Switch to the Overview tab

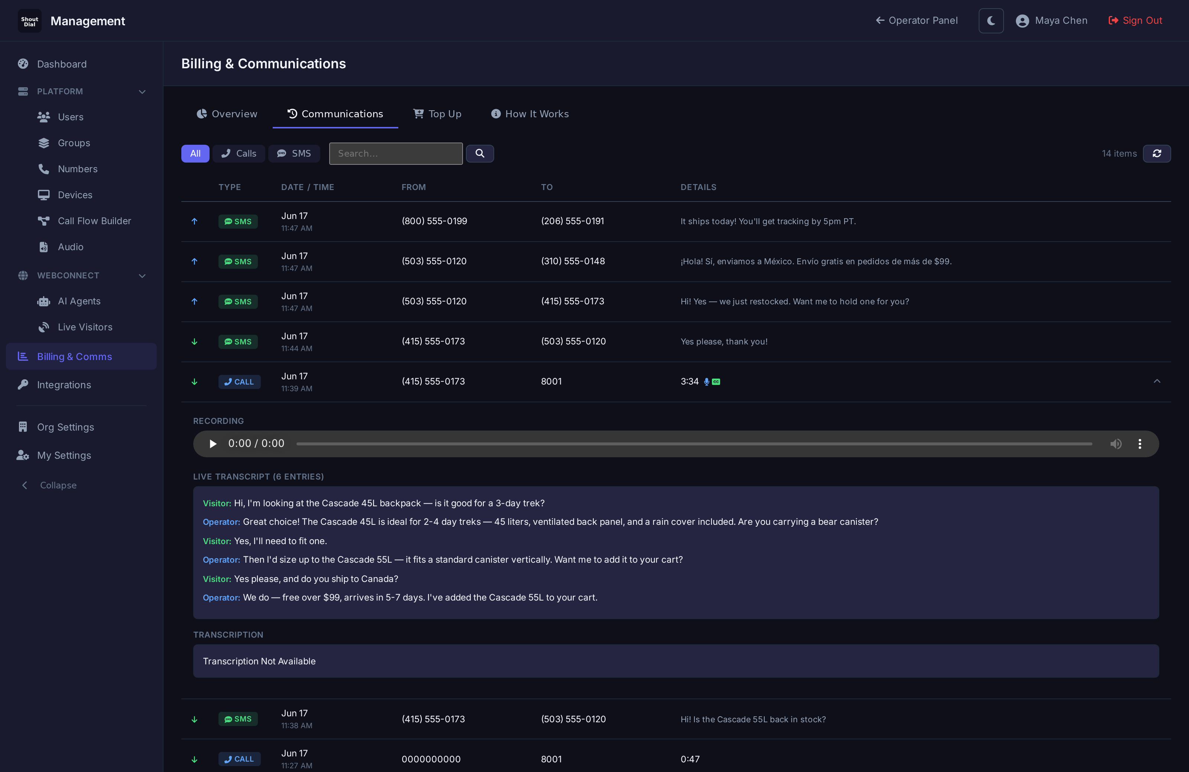coord(227,114)
